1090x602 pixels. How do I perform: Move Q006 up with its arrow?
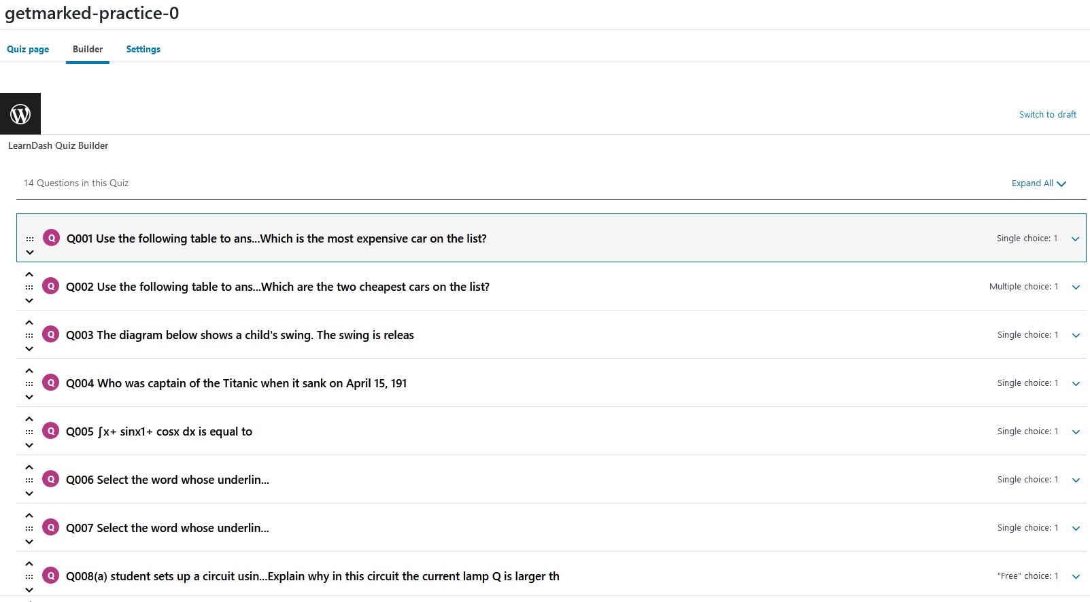(x=29, y=467)
